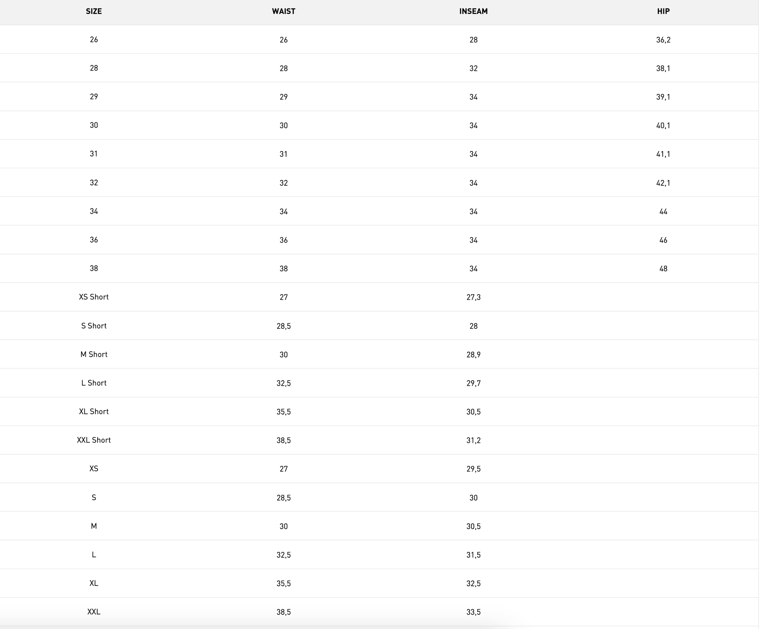Screen dimensions: 763x629
Task: Click the XL Short size label
Action: point(94,412)
